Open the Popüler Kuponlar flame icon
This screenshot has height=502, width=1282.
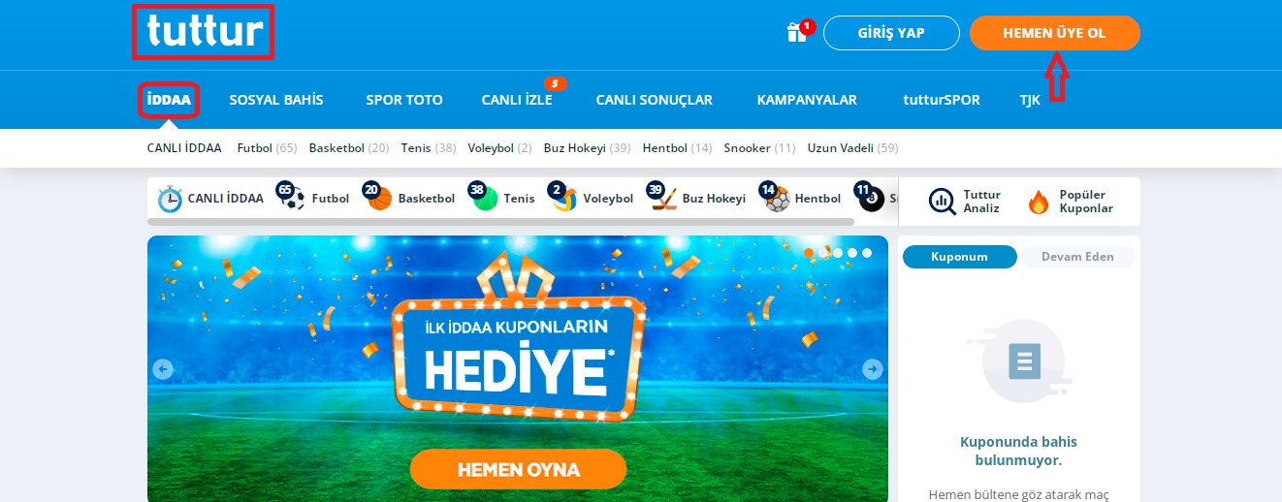(1039, 202)
